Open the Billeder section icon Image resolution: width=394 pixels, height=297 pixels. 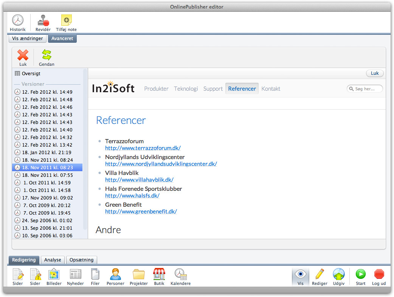coord(54,274)
